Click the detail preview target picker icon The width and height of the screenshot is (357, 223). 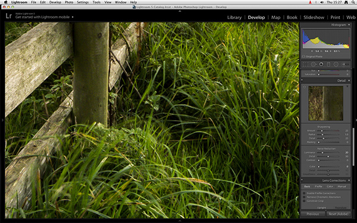[x=305, y=87]
